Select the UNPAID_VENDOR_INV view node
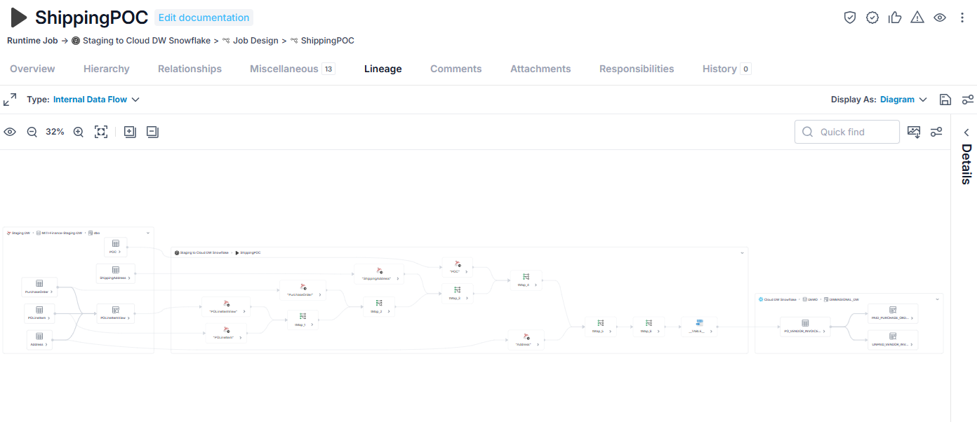Screen dimensions: 977x422 (893, 340)
